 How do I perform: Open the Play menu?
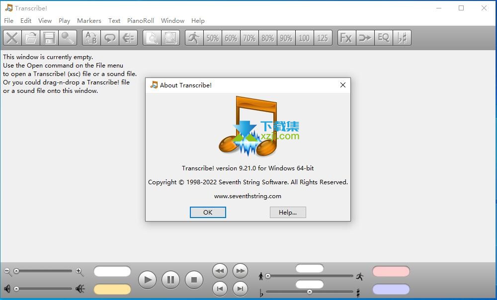tap(64, 20)
